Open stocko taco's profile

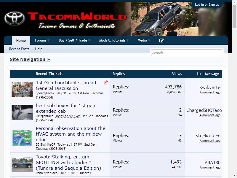[x=208, y=136]
